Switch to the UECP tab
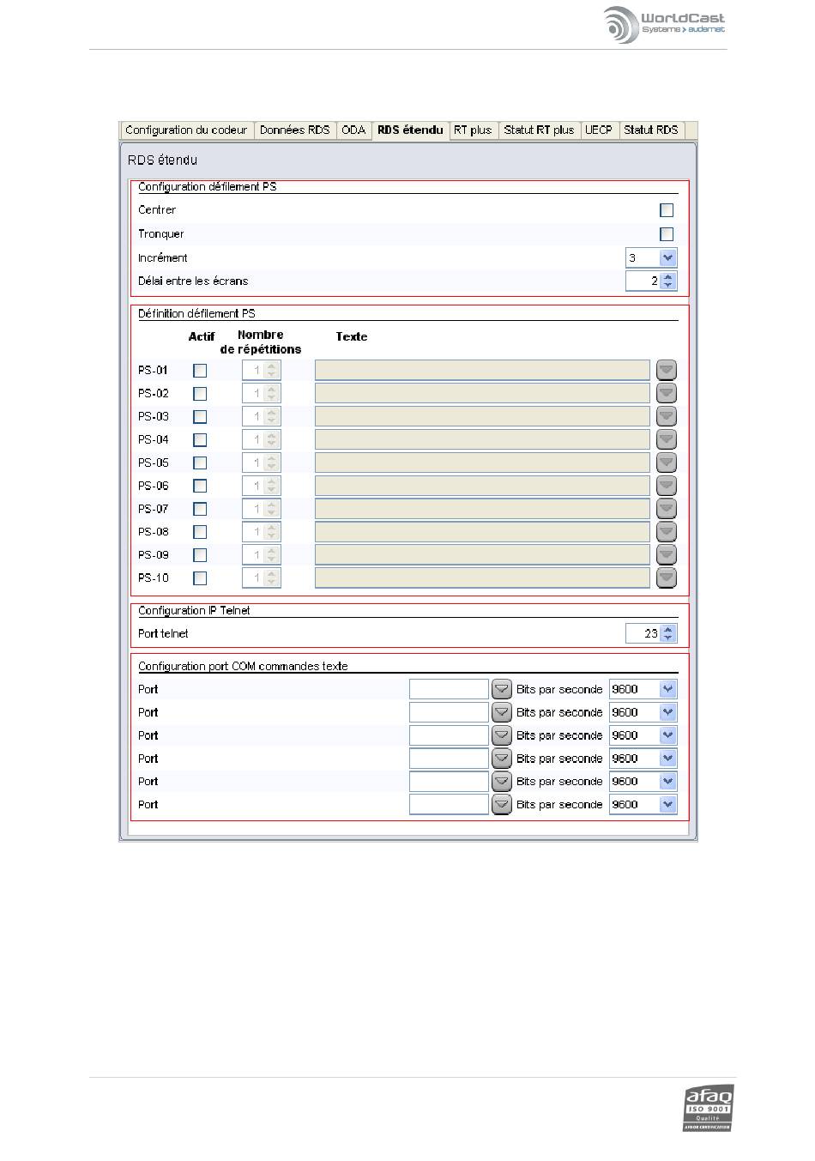The height and width of the screenshot is (1161, 815). coord(599,130)
